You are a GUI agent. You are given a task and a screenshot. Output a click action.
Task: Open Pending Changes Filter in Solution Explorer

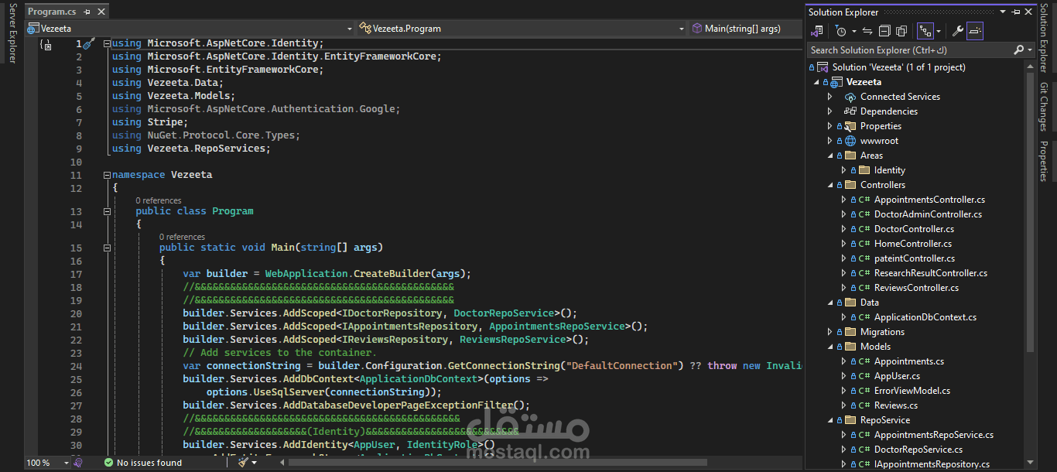pos(841,31)
